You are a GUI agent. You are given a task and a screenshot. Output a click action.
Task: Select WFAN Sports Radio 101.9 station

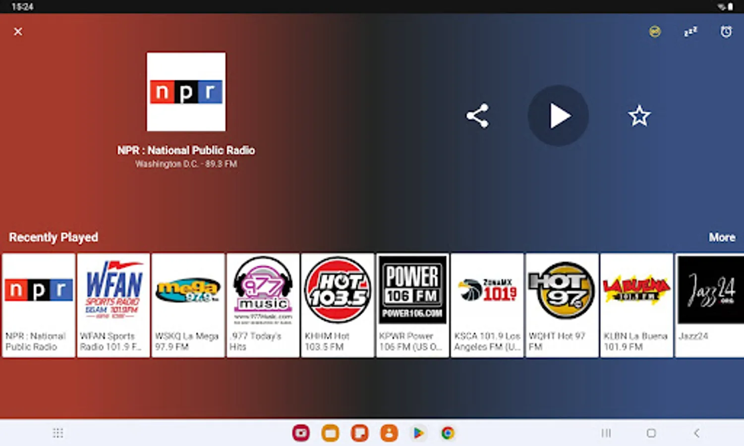coord(114,305)
